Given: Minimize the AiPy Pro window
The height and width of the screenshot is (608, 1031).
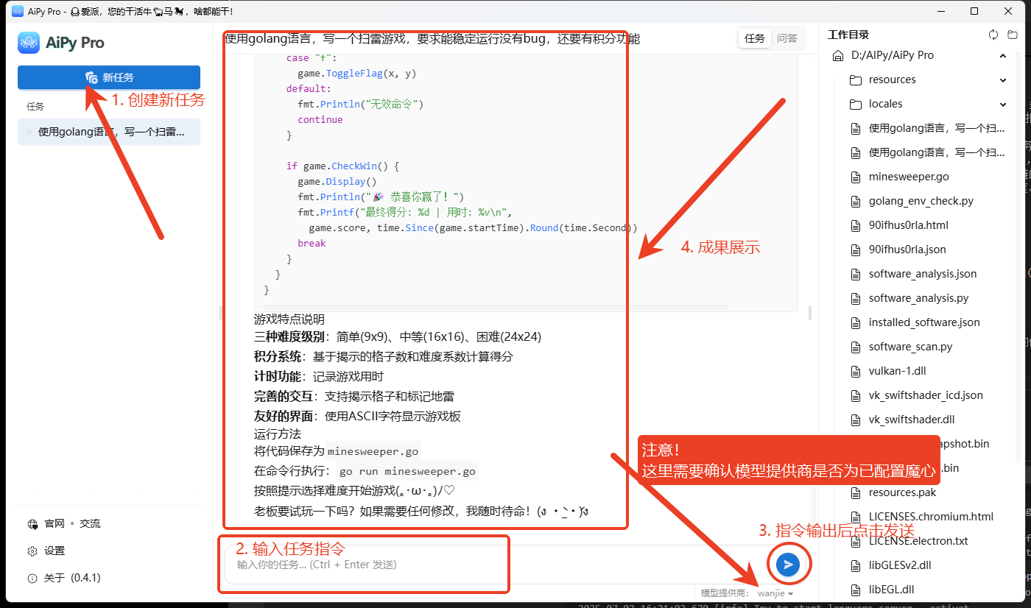Looking at the screenshot, I should [x=940, y=11].
